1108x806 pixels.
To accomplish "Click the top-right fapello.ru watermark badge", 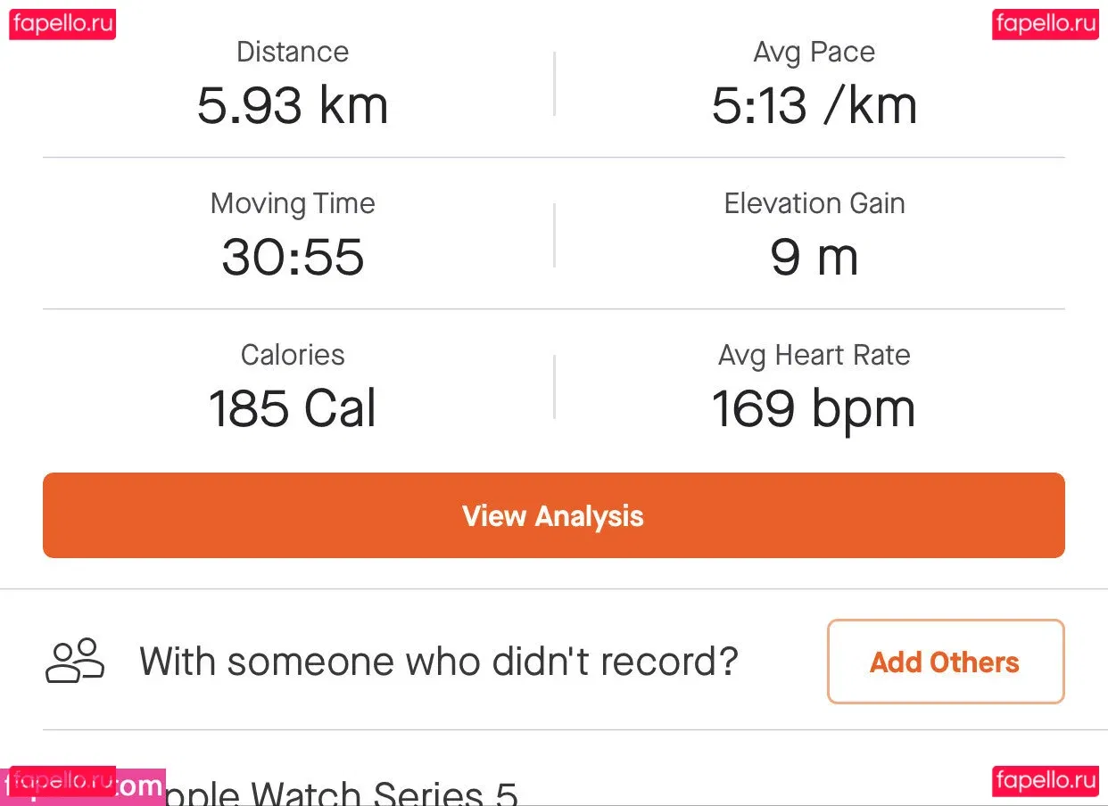I will pos(1045,24).
